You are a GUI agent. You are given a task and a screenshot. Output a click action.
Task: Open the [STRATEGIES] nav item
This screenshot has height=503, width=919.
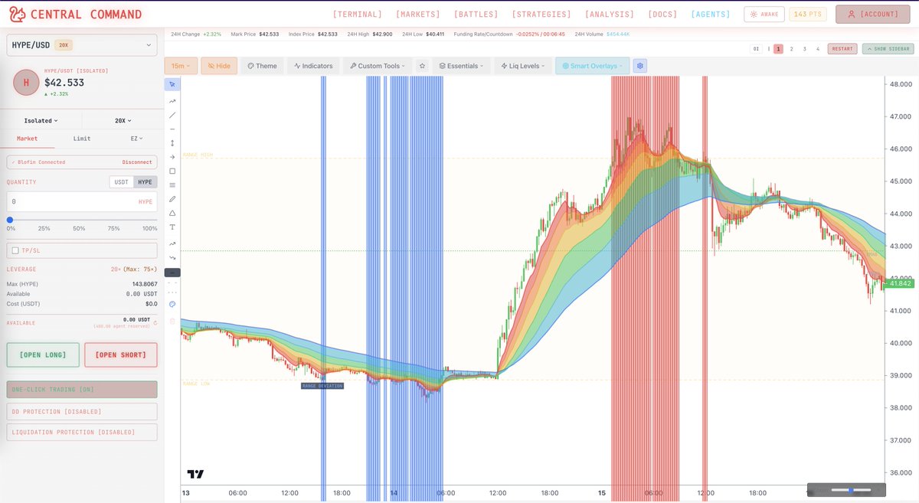click(541, 14)
